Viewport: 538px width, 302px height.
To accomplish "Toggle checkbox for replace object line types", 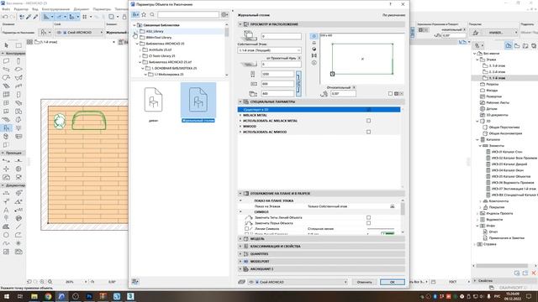I will click(368, 217).
